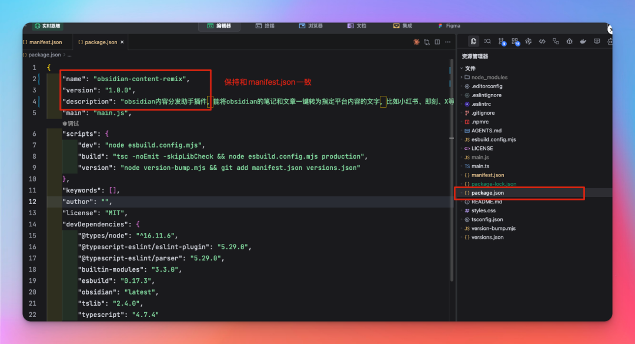Switch to the Figma tab
Viewport: 635px width, 344px height.
449,26
